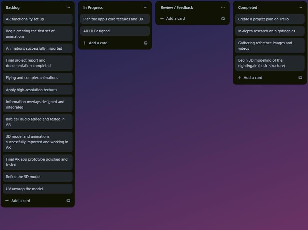This screenshot has height=230, width=308.
Task: Add a card to the Completed list
Action: (252, 78)
